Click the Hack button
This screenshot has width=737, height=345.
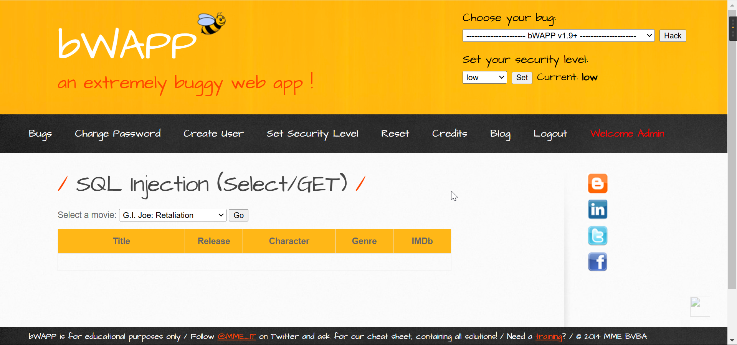tap(673, 36)
